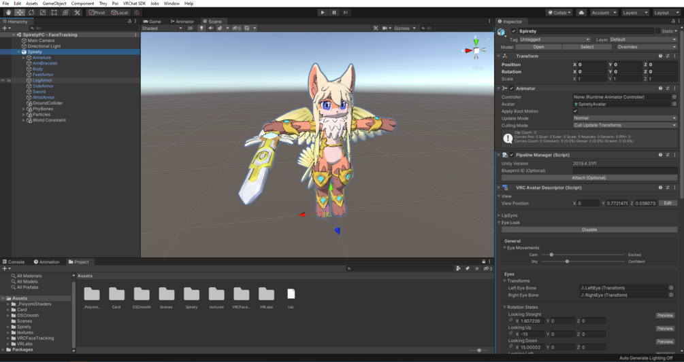Image resolution: width=684 pixels, height=362 pixels.
Task: Click the Model Select button
Action: coord(587,47)
